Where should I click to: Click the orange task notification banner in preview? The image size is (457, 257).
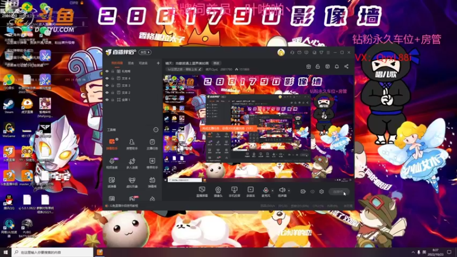(228, 128)
